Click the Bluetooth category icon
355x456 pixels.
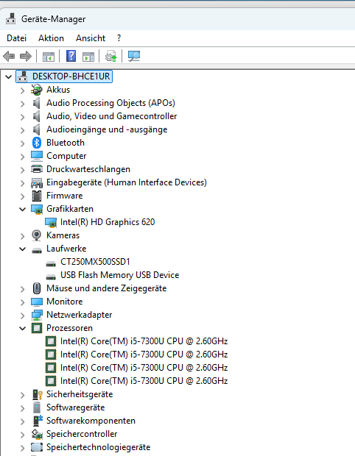pos(37,143)
